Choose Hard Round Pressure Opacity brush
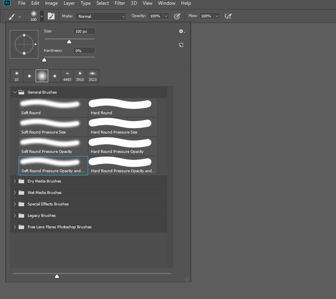This screenshot has width=336, height=299. (x=123, y=146)
